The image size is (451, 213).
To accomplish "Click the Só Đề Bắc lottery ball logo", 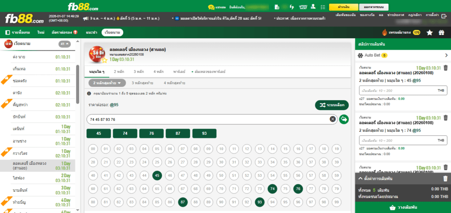I will 97,53.
